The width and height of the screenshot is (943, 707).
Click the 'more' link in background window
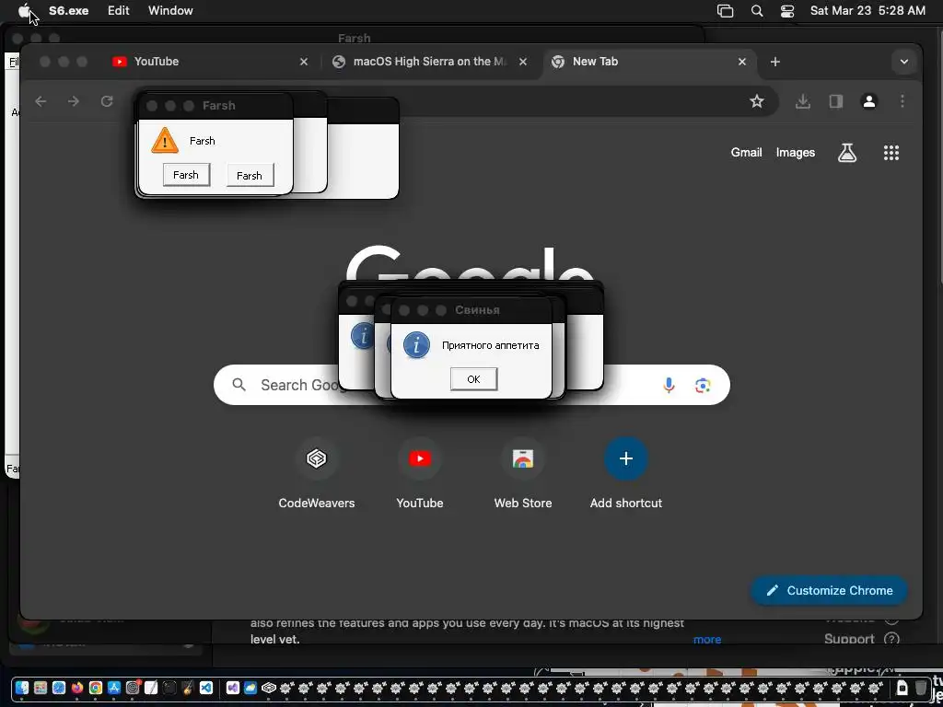[x=707, y=639]
